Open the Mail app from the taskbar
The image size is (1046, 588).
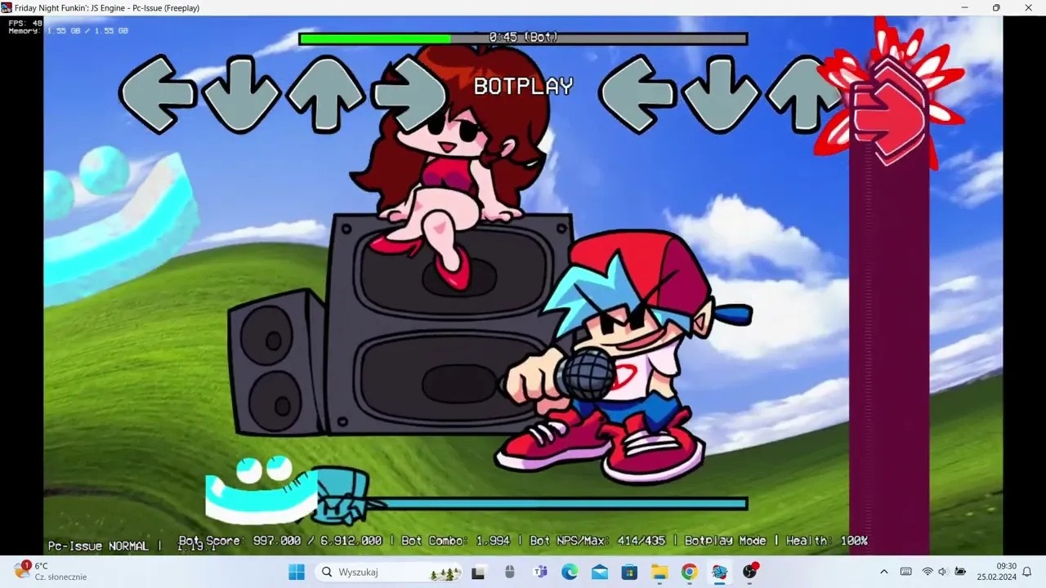(600, 572)
